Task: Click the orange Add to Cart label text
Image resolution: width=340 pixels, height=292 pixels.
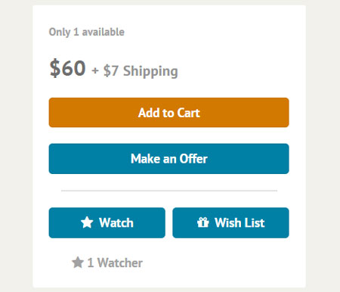Action: 169,113
